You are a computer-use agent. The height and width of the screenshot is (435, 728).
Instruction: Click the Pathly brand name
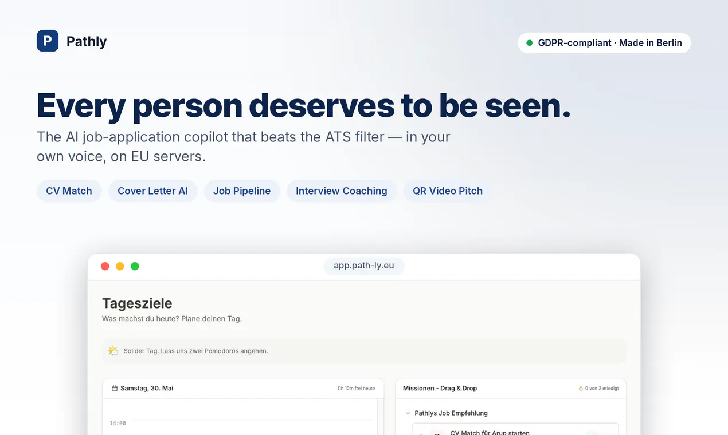[x=87, y=41]
